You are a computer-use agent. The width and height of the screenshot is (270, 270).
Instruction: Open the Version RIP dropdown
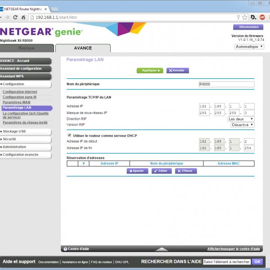pos(243,125)
